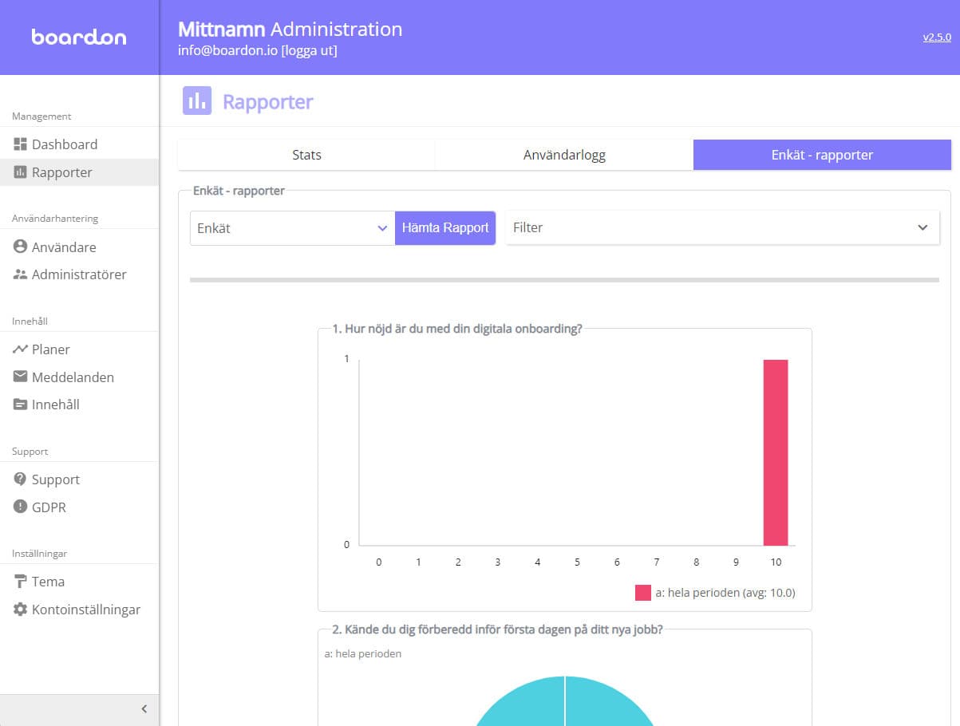Click the logga ut link
960x726 pixels.
[x=310, y=50]
